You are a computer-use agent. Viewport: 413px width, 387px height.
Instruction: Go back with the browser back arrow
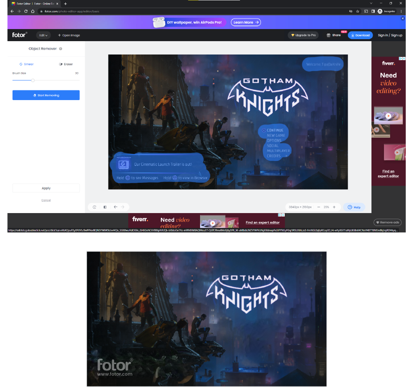coord(12,11)
